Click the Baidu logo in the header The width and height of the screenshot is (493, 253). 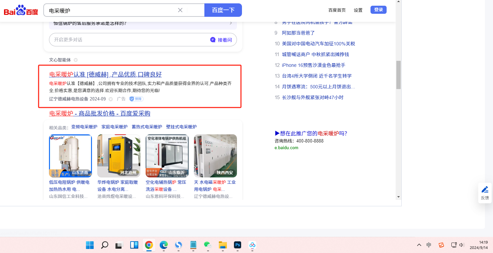click(21, 10)
